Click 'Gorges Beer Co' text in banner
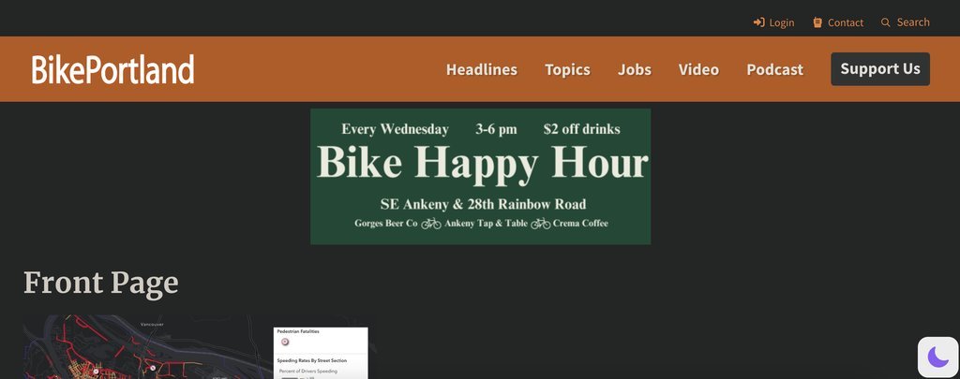960x379 pixels. 385,223
